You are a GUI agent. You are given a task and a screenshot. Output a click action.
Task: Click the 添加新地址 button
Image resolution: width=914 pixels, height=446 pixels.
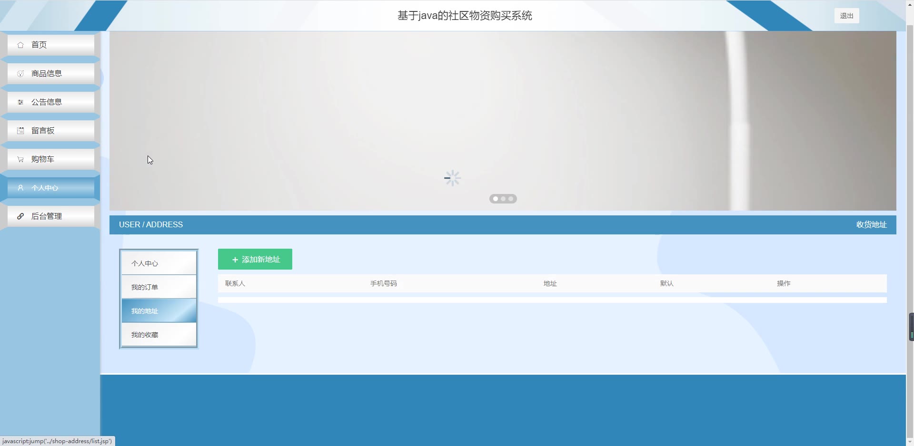pyautogui.click(x=255, y=259)
